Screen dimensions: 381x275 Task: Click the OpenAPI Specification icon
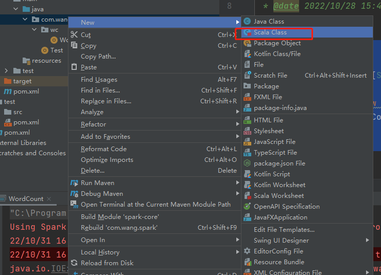click(x=247, y=207)
